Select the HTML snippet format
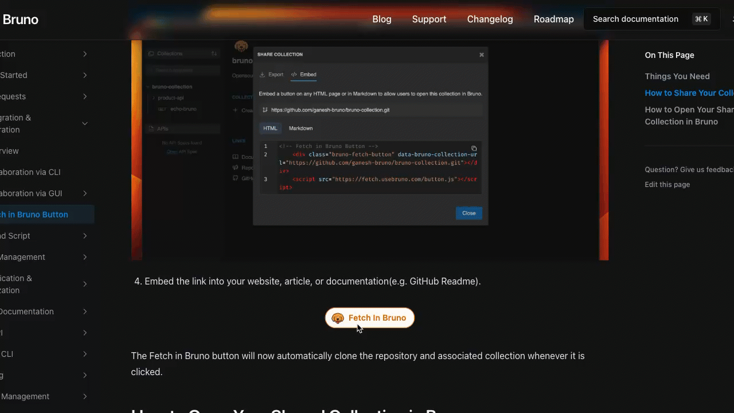This screenshot has width=734, height=413. coord(270,128)
